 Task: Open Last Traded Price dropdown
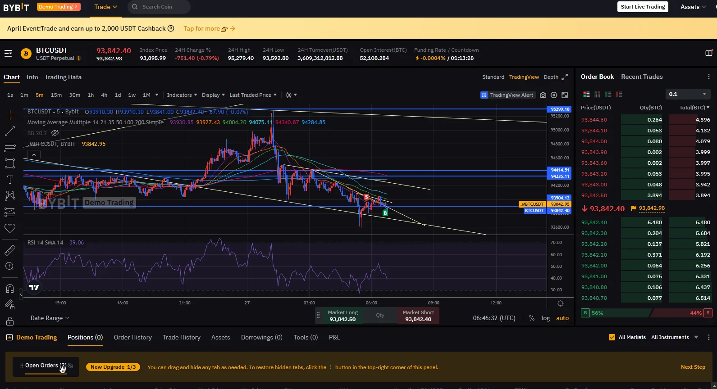click(253, 95)
